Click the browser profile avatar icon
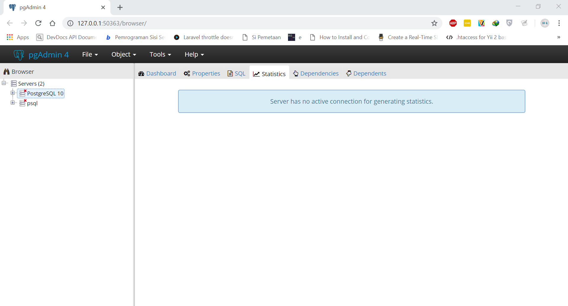Image resolution: width=568 pixels, height=306 pixels. tap(545, 23)
